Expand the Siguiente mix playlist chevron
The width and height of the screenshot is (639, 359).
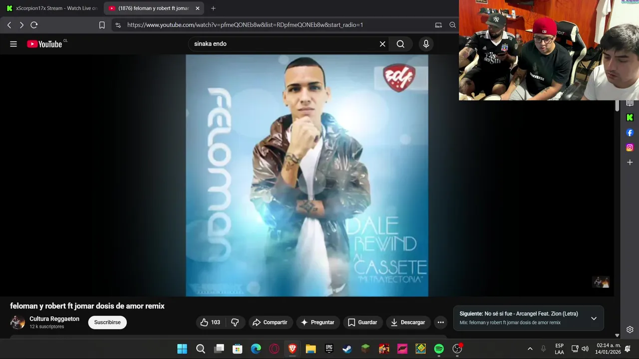tap(594, 318)
